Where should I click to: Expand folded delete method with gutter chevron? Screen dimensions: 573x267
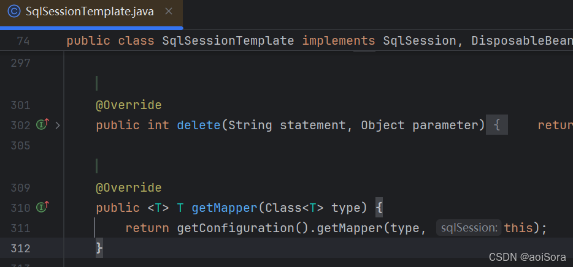(x=58, y=126)
